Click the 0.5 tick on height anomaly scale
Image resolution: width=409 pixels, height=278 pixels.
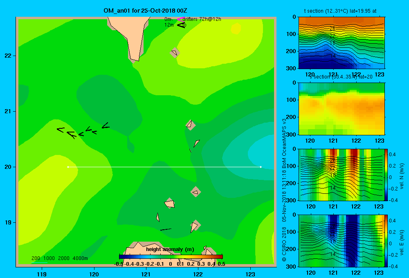tap(221, 264)
